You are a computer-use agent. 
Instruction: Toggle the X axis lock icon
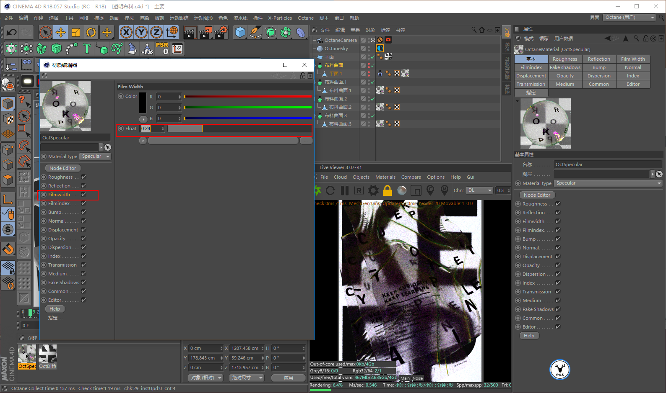pos(126,32)
